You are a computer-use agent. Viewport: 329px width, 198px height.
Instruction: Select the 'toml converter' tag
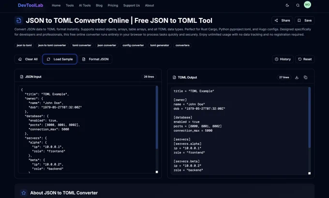coord(82,45)
